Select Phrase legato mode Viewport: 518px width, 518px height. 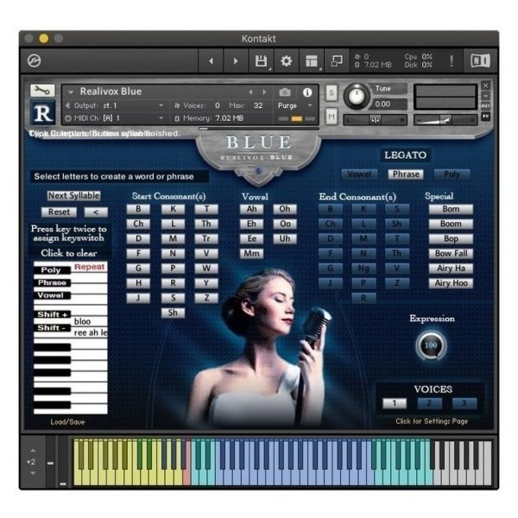point(406,174)
